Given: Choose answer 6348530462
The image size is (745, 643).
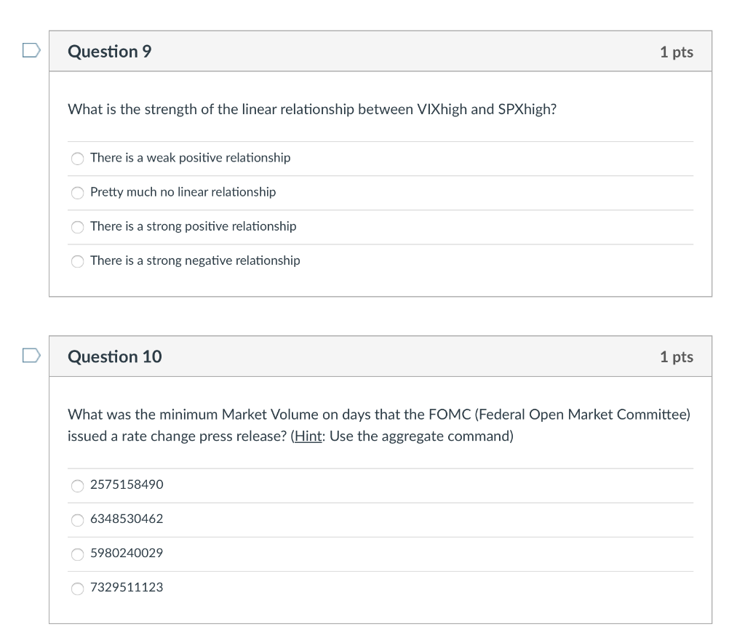Looking at the screenshot, I should click(77, 519).
